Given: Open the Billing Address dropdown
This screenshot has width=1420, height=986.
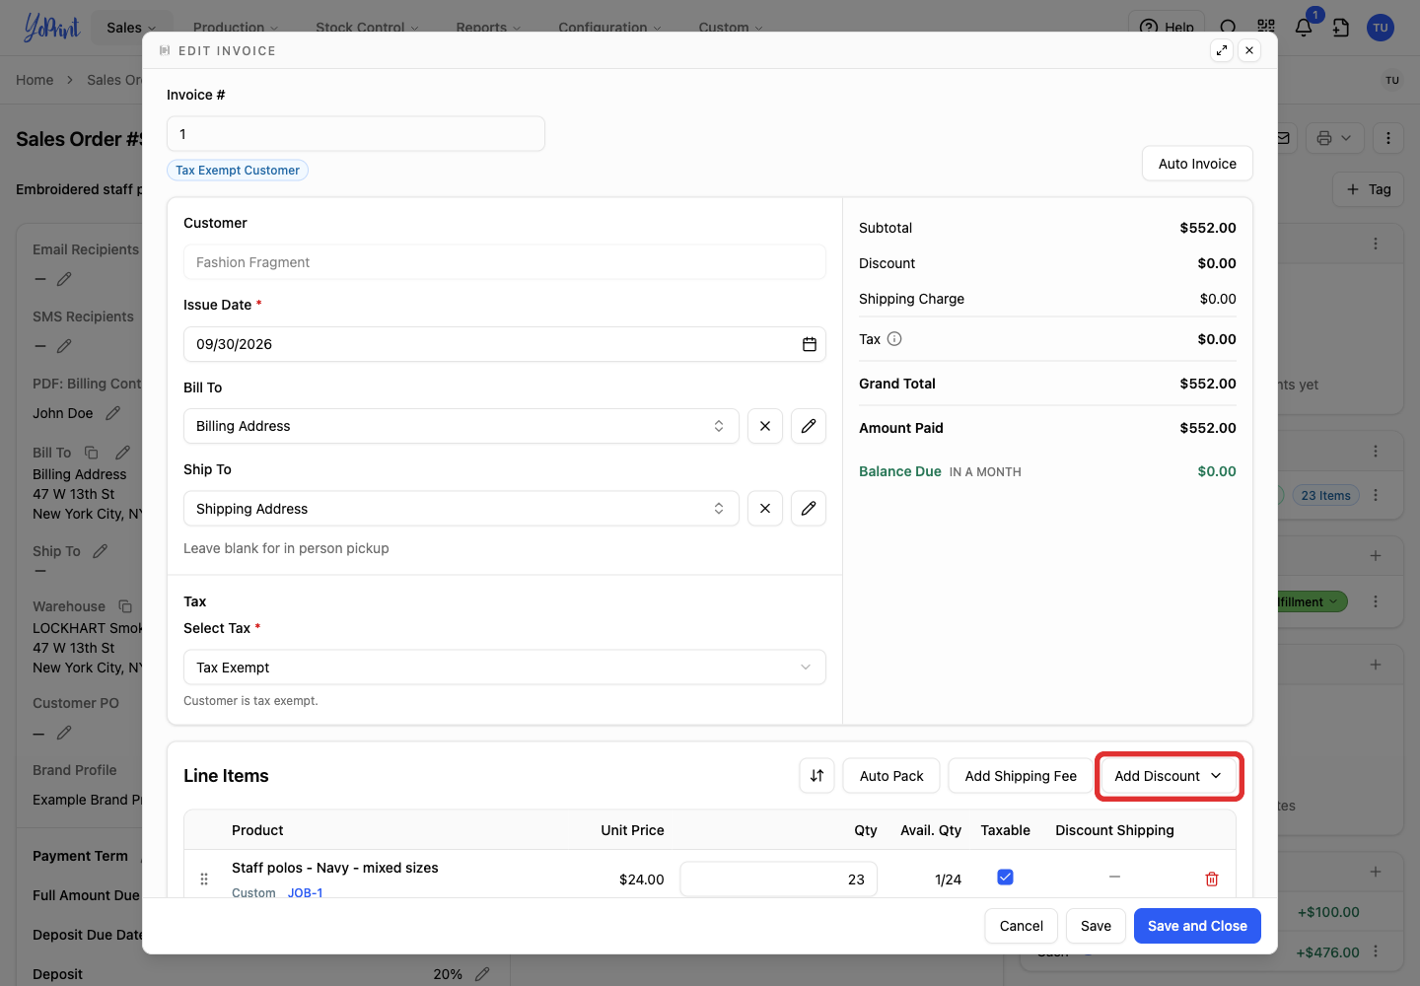Looking at the screenshot, I should pyautogui.click(x=461, y=426).
